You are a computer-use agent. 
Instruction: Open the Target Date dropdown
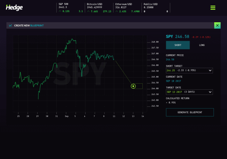[x=190, y=92]
